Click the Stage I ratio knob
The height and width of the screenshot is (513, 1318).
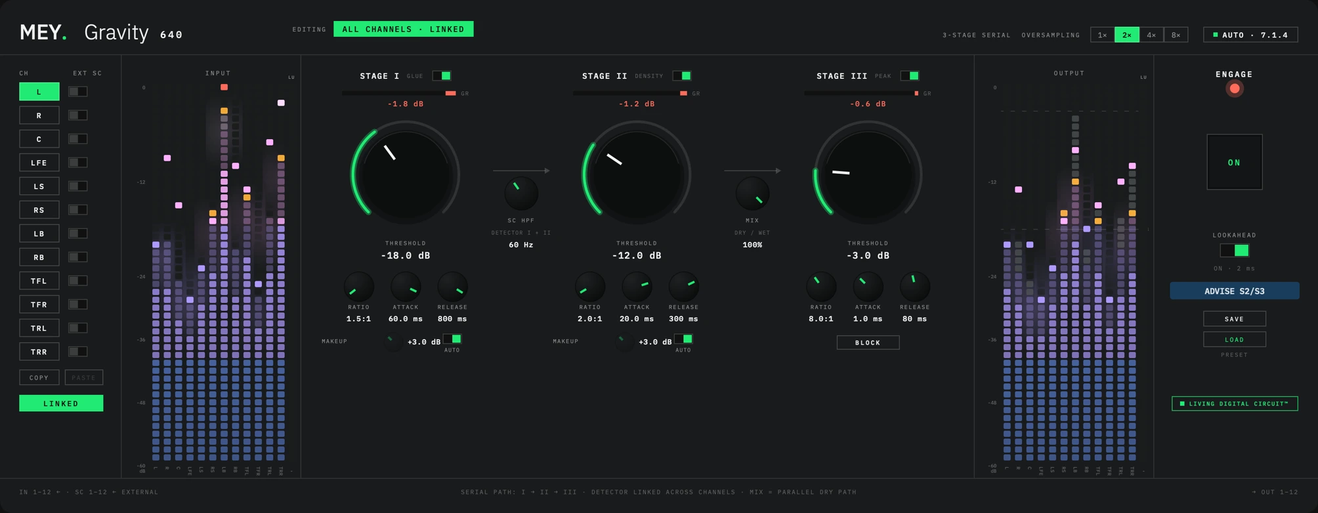click(358, 287)
